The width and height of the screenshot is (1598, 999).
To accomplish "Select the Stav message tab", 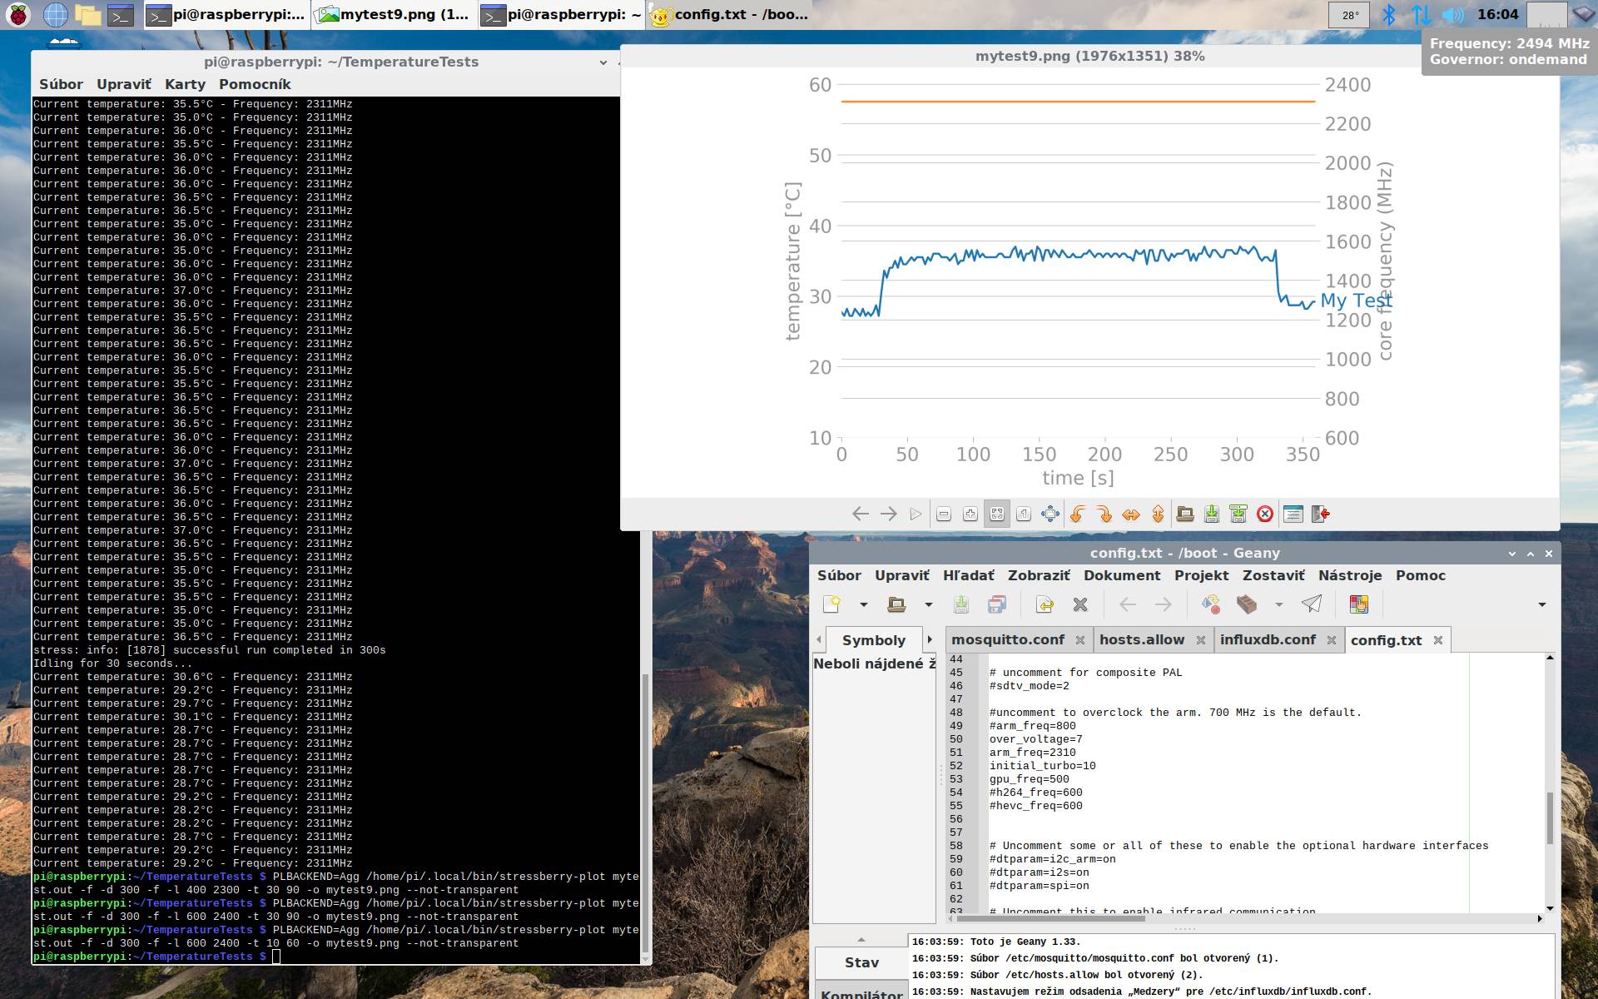I will click(861, 962).
